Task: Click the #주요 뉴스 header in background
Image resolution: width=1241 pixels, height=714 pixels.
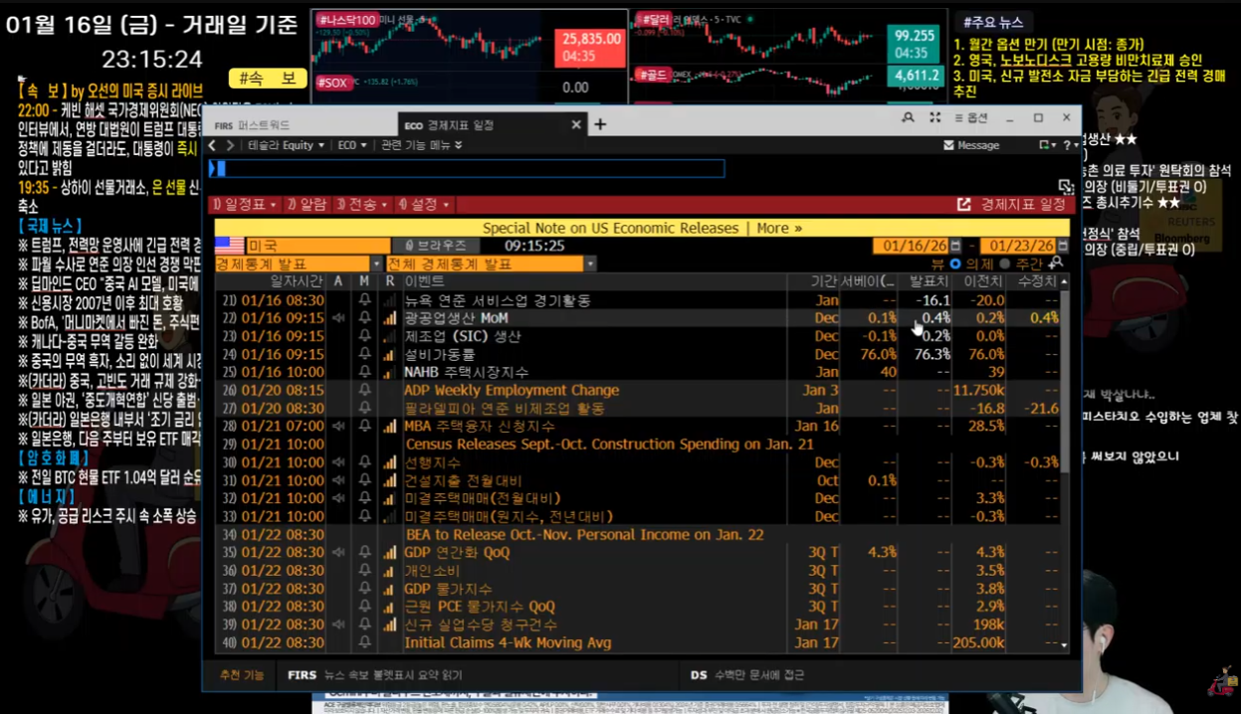Action: [992, 22]
